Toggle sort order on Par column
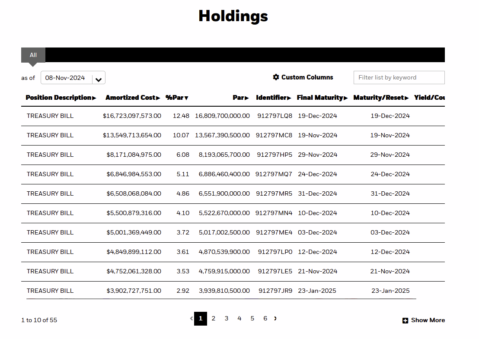 248,98
